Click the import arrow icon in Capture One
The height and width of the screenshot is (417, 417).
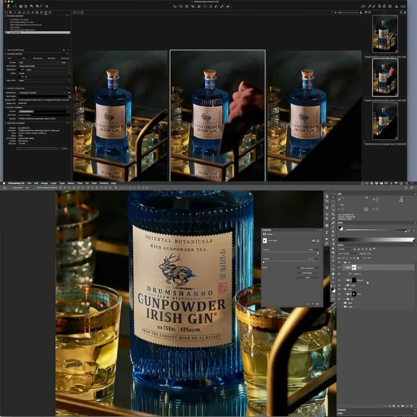pyautogui.click(x=8, y=6)
